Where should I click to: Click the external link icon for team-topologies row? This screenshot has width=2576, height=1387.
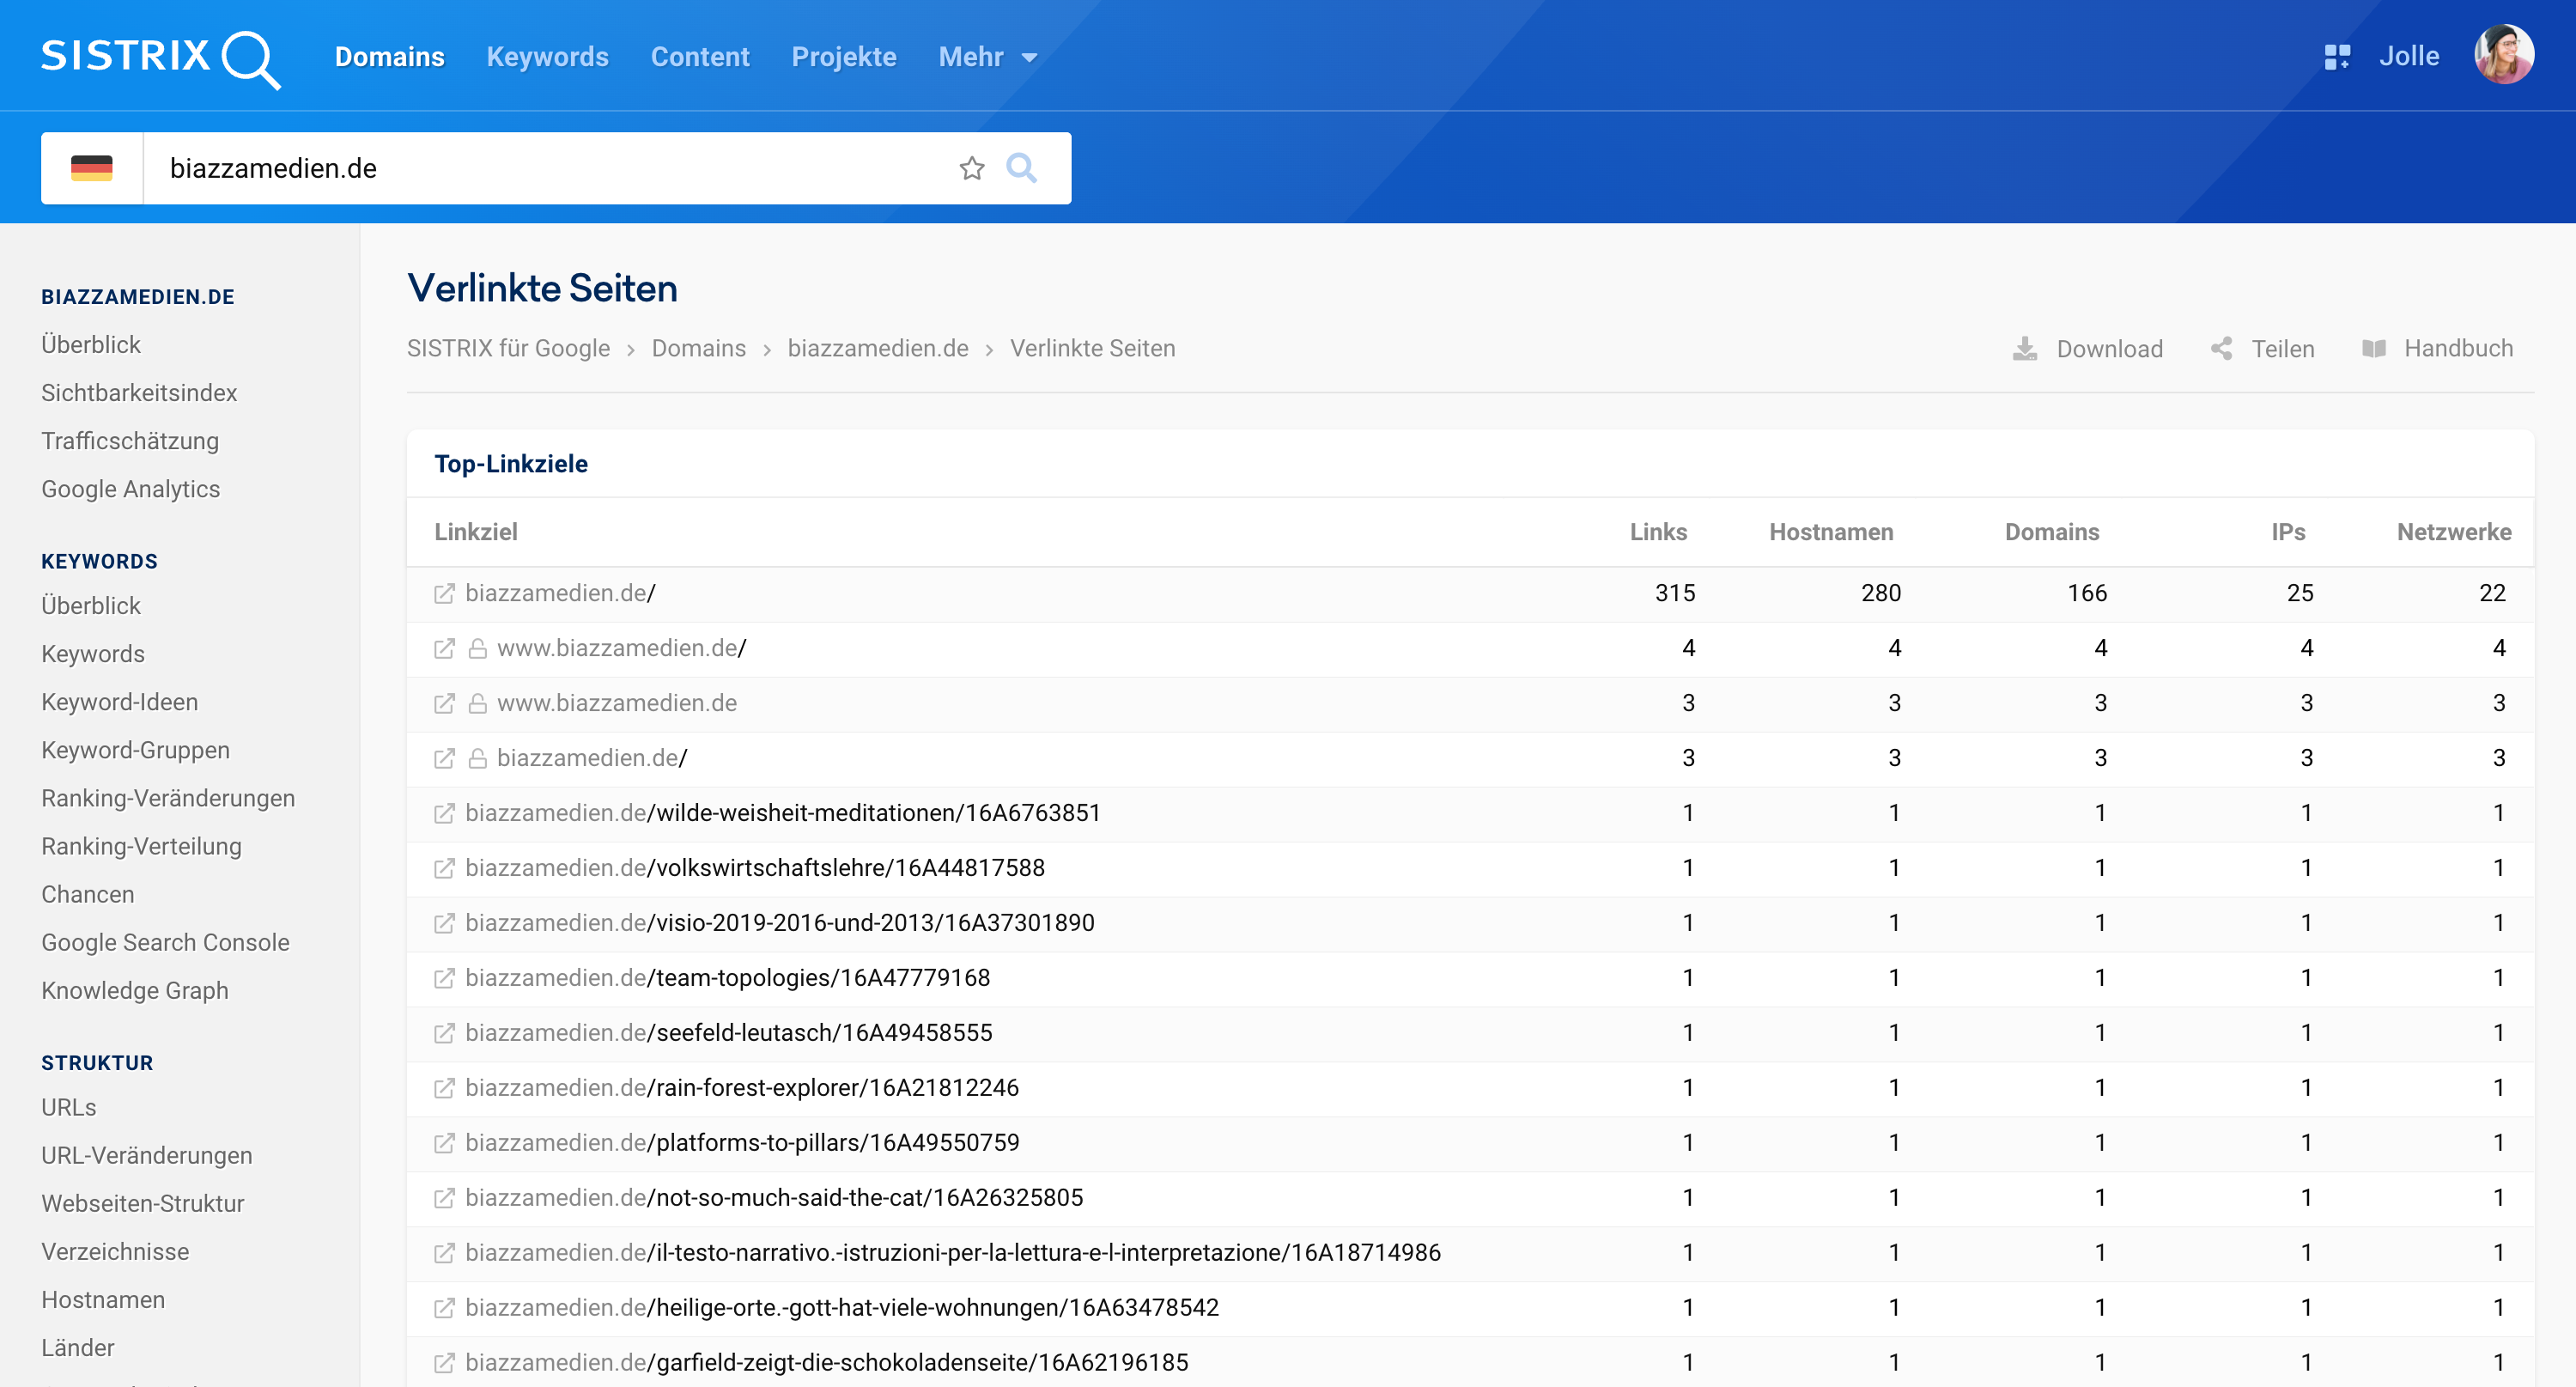[444, 977]
